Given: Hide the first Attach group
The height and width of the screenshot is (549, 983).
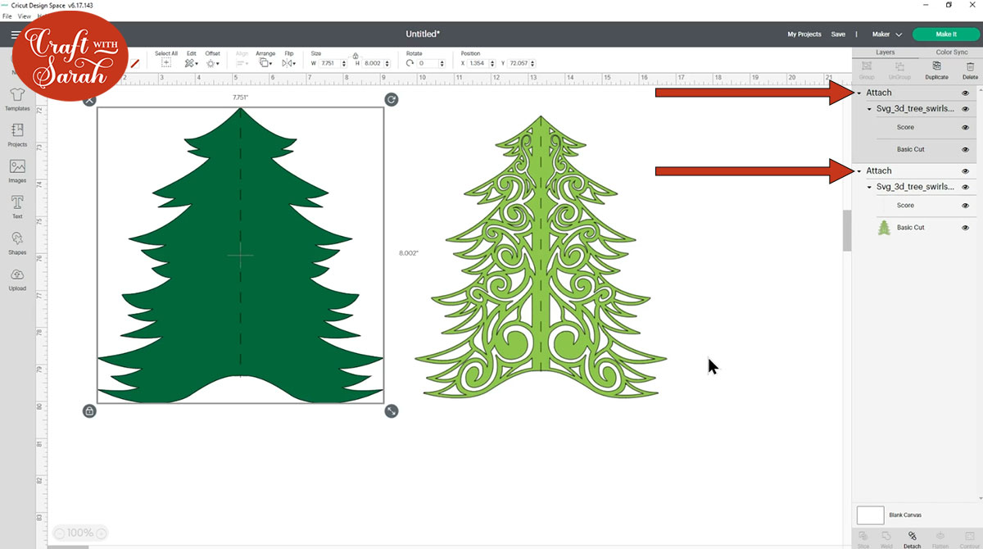Looking at the screenshot, I should (x=966, y=93).
